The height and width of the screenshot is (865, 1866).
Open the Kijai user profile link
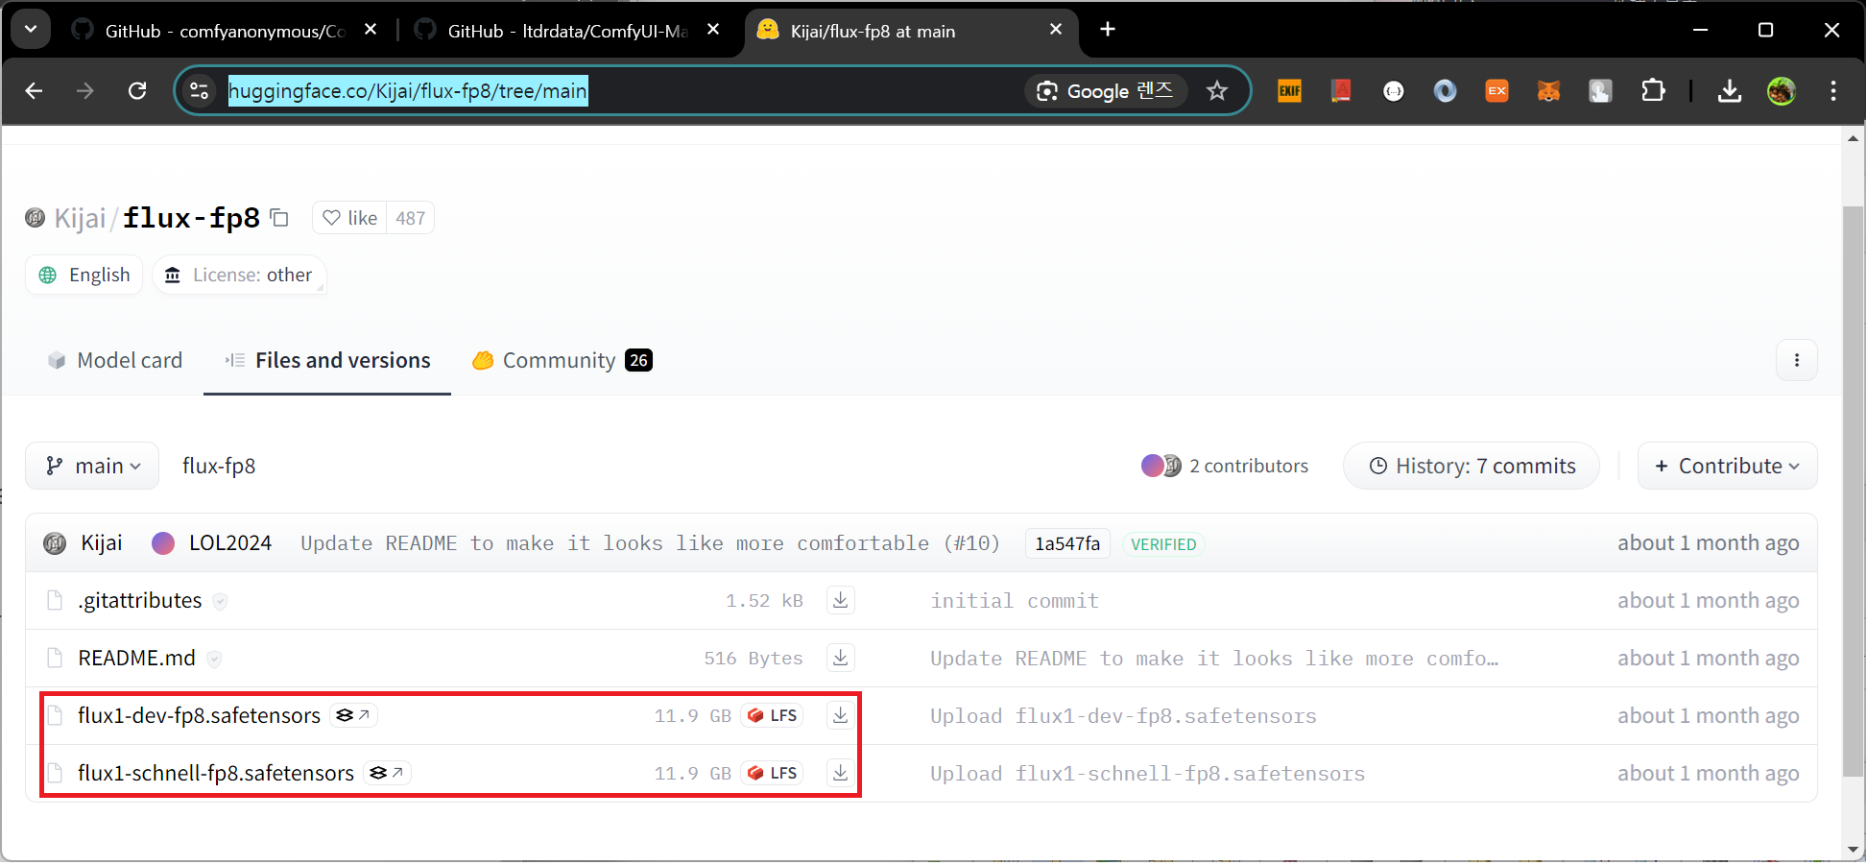(x=80, y=218)
